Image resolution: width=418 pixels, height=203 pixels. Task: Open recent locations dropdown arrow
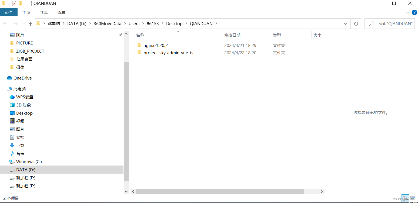[24, 24]
